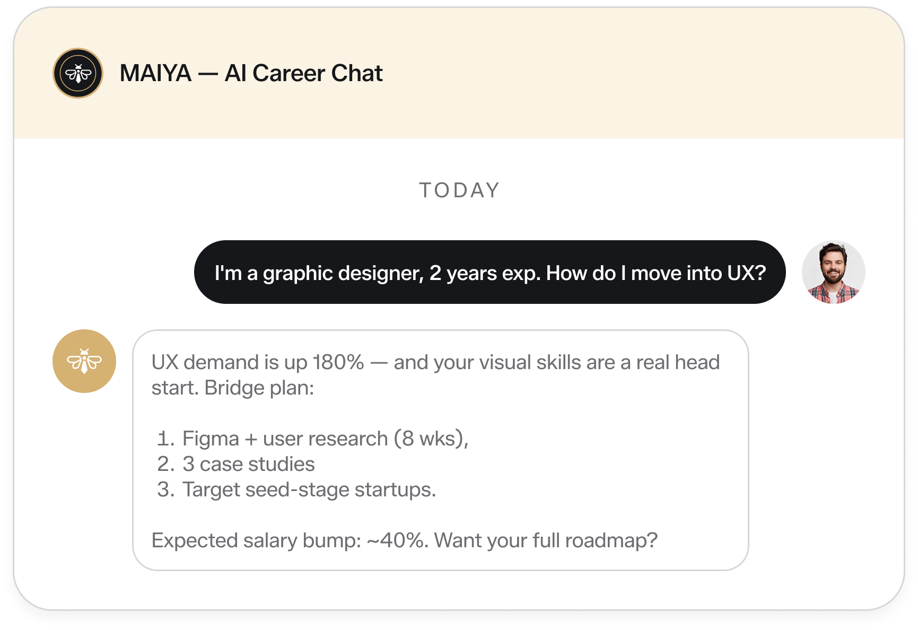Click the gold bee assistant avatar
The height and width of the screenshot is (630, 918).
[x=84, y=361]
